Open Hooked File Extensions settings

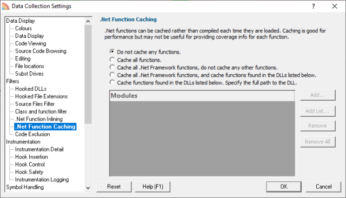pyautogui.click(x=41, y=96)
